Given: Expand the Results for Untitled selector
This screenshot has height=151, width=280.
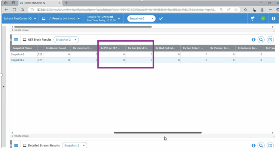Looking at the screenshot, I should [103, 19].
